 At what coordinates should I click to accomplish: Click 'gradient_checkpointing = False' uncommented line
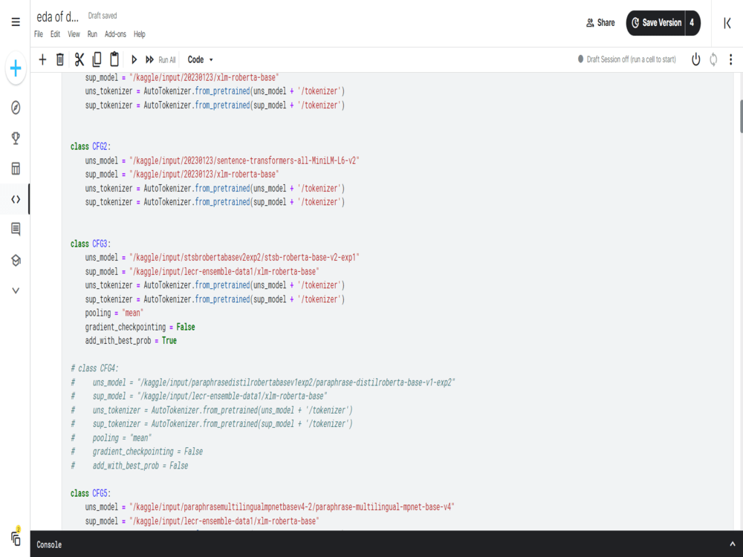click(140, 328)
